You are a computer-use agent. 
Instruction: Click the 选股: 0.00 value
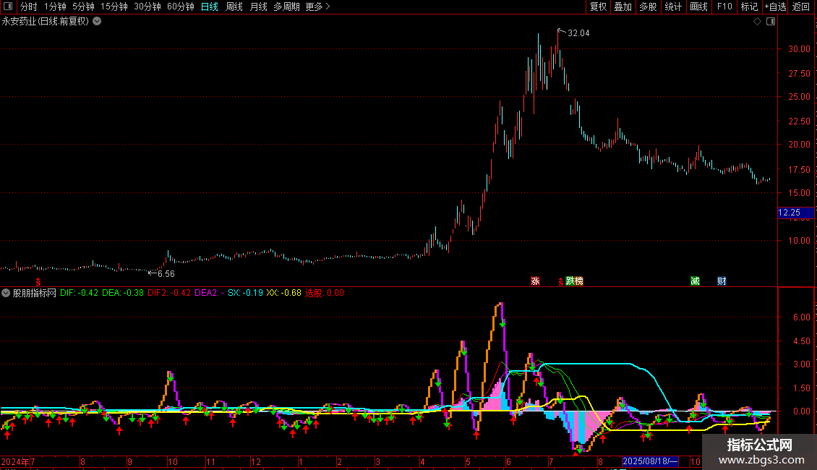point(325,293)
